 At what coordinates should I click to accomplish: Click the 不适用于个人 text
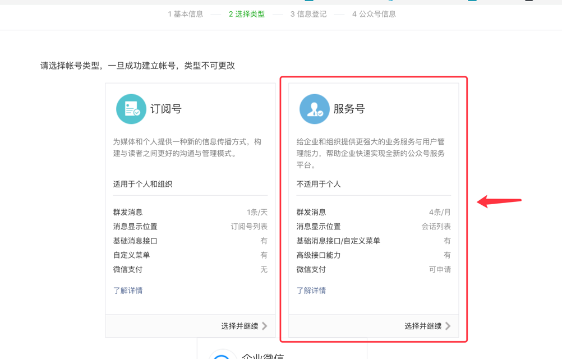(318, 184)
